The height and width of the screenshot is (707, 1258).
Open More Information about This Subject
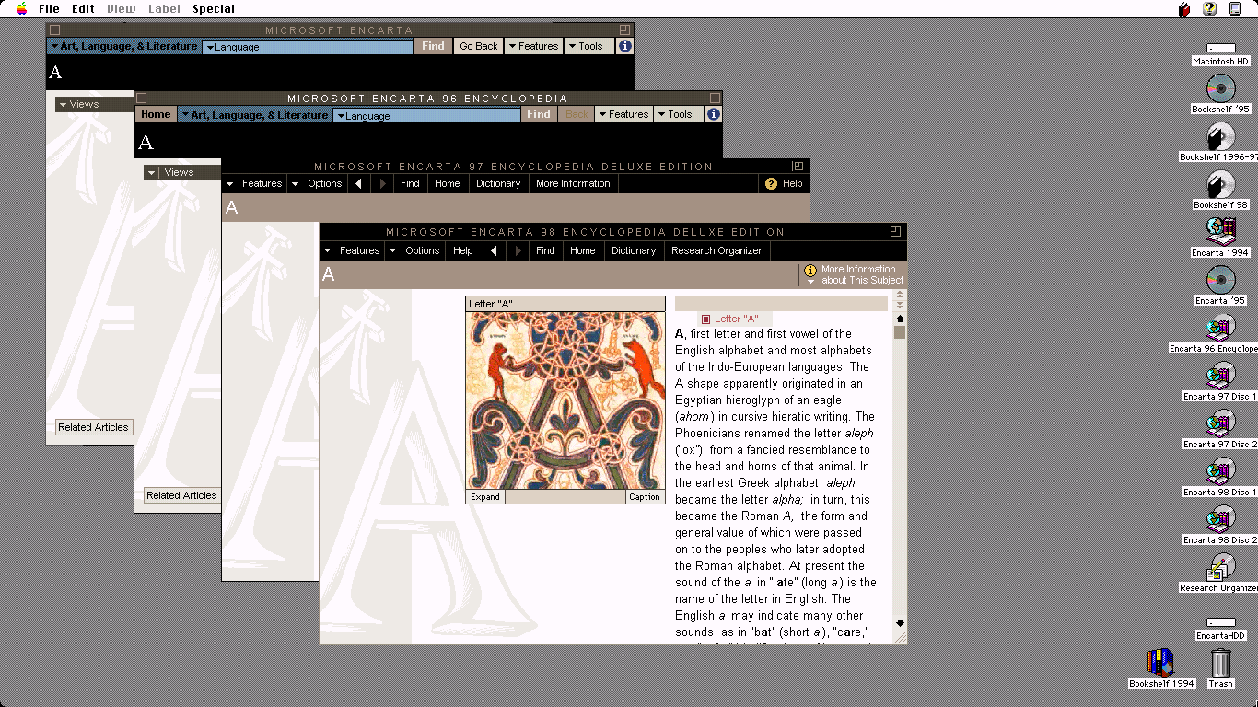[853, 274]
